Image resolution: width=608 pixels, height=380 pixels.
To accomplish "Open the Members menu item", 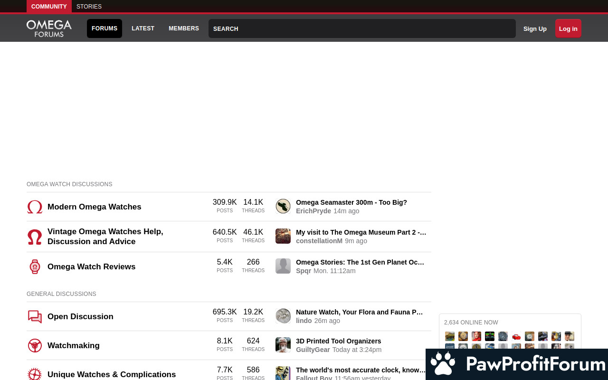I will [184, 28].
